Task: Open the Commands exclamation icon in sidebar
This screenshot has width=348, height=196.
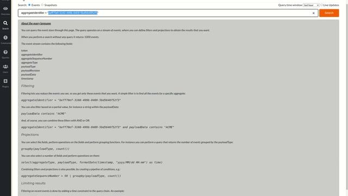Action: [5, 38]
